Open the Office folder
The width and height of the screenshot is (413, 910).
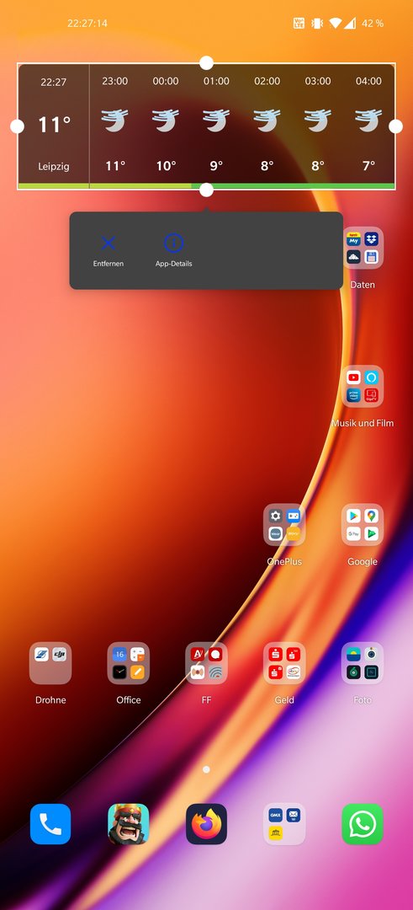point(129,663)
